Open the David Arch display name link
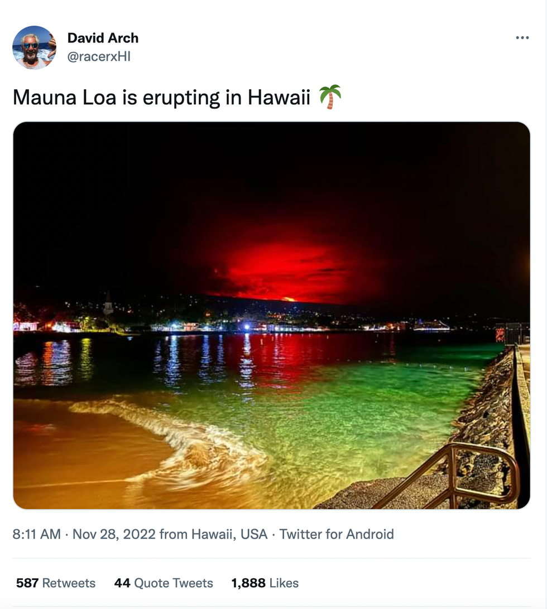This screenshot has width=547, height=609. pyautogui.click(x=103, y=38)
